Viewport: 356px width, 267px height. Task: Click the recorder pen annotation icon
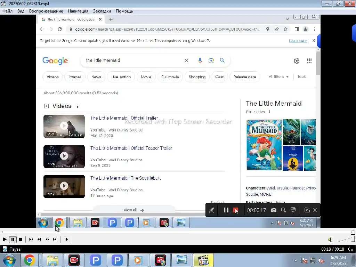pos(212,210)
